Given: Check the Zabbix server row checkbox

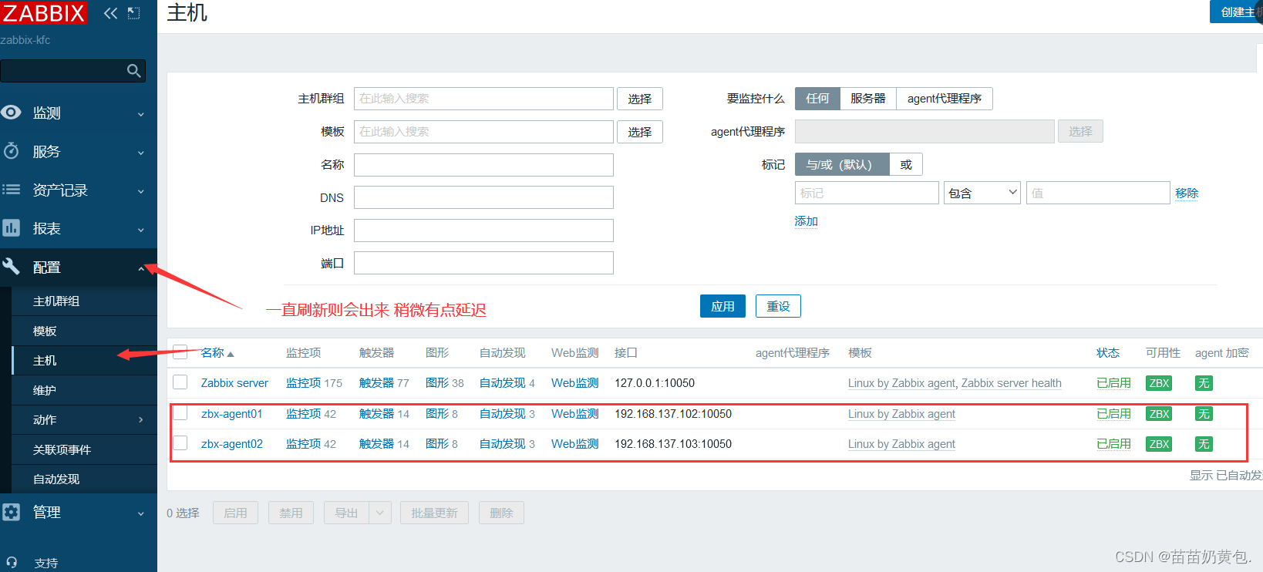Looking at the screenshot, I should (180, 382).
